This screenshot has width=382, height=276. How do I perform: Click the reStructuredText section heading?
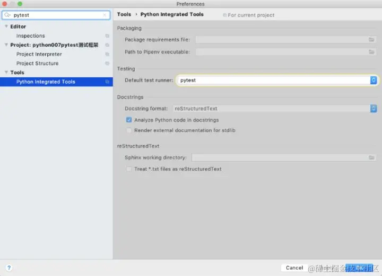pyautogui.click(x=138, y=146)
